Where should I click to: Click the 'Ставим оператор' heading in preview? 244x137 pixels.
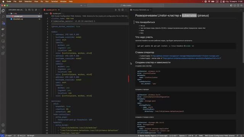tap(144, 53)
